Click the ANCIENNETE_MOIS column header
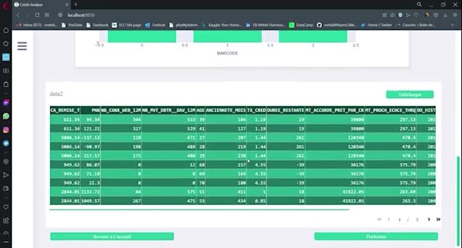This screenshot has height=248, width=462. coord(226,110)
